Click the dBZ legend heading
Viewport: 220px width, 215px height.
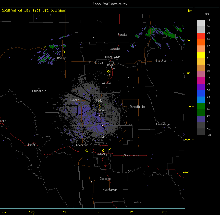[x=207, y=14]
